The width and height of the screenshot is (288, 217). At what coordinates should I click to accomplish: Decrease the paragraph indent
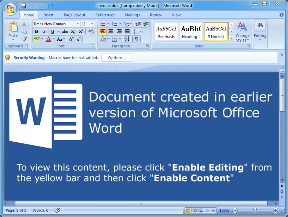point(138,24)
